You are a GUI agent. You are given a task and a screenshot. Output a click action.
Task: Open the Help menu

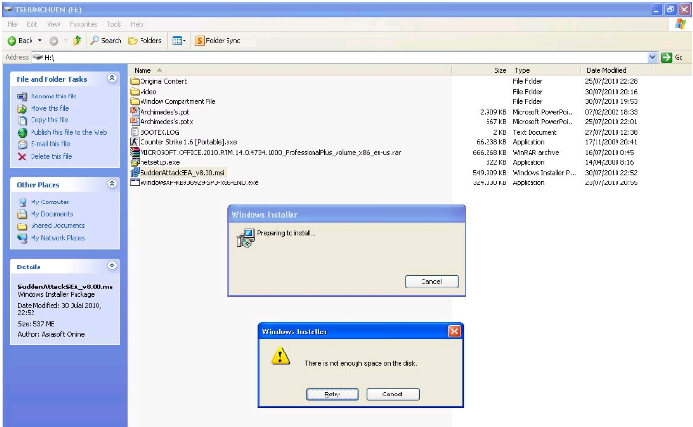137,24
